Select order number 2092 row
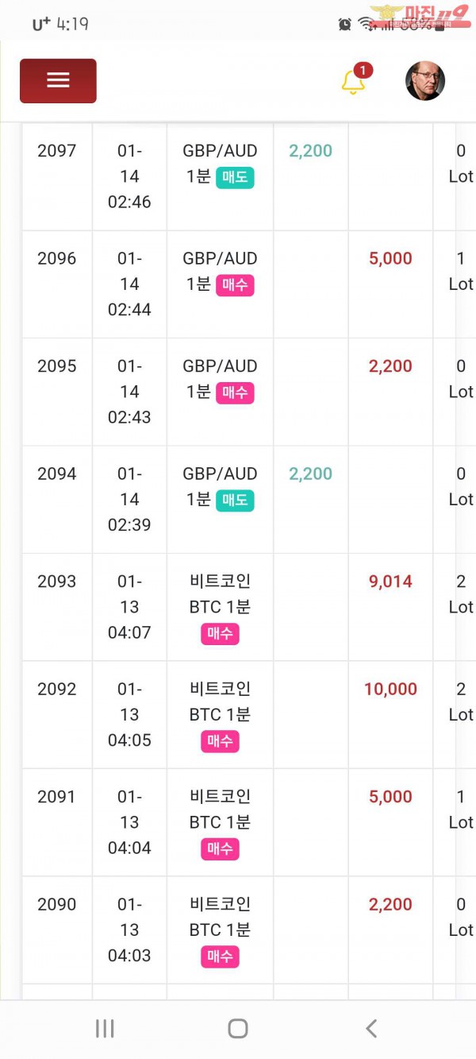The image size is (476, 1059). click(57, 690)
